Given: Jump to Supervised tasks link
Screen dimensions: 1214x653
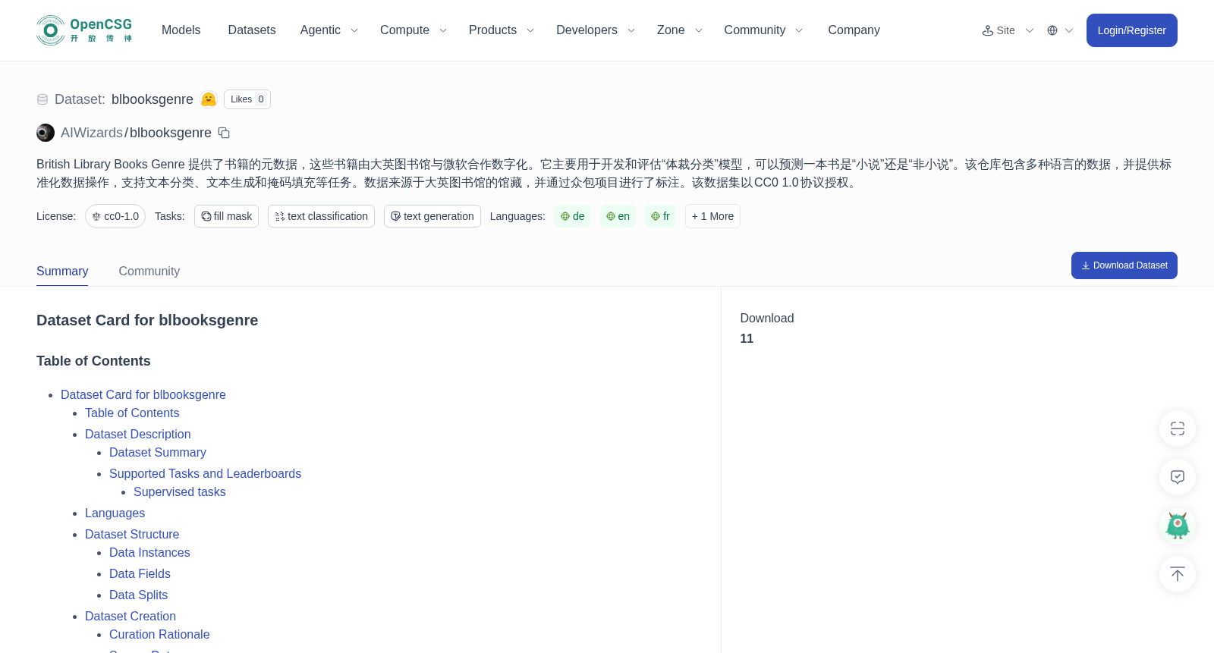Looking at the screenshot, I should point(180,491).
